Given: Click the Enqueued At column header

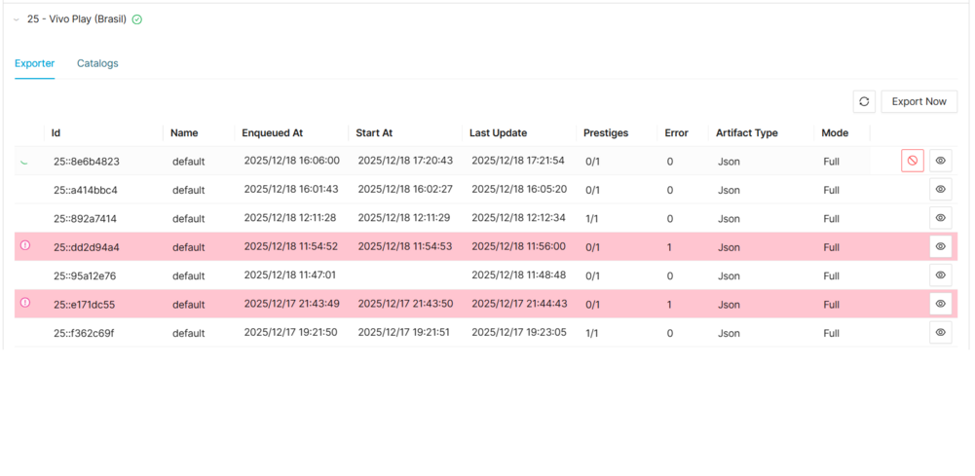Looking at the screenshot, I should [x=272, y=132].
